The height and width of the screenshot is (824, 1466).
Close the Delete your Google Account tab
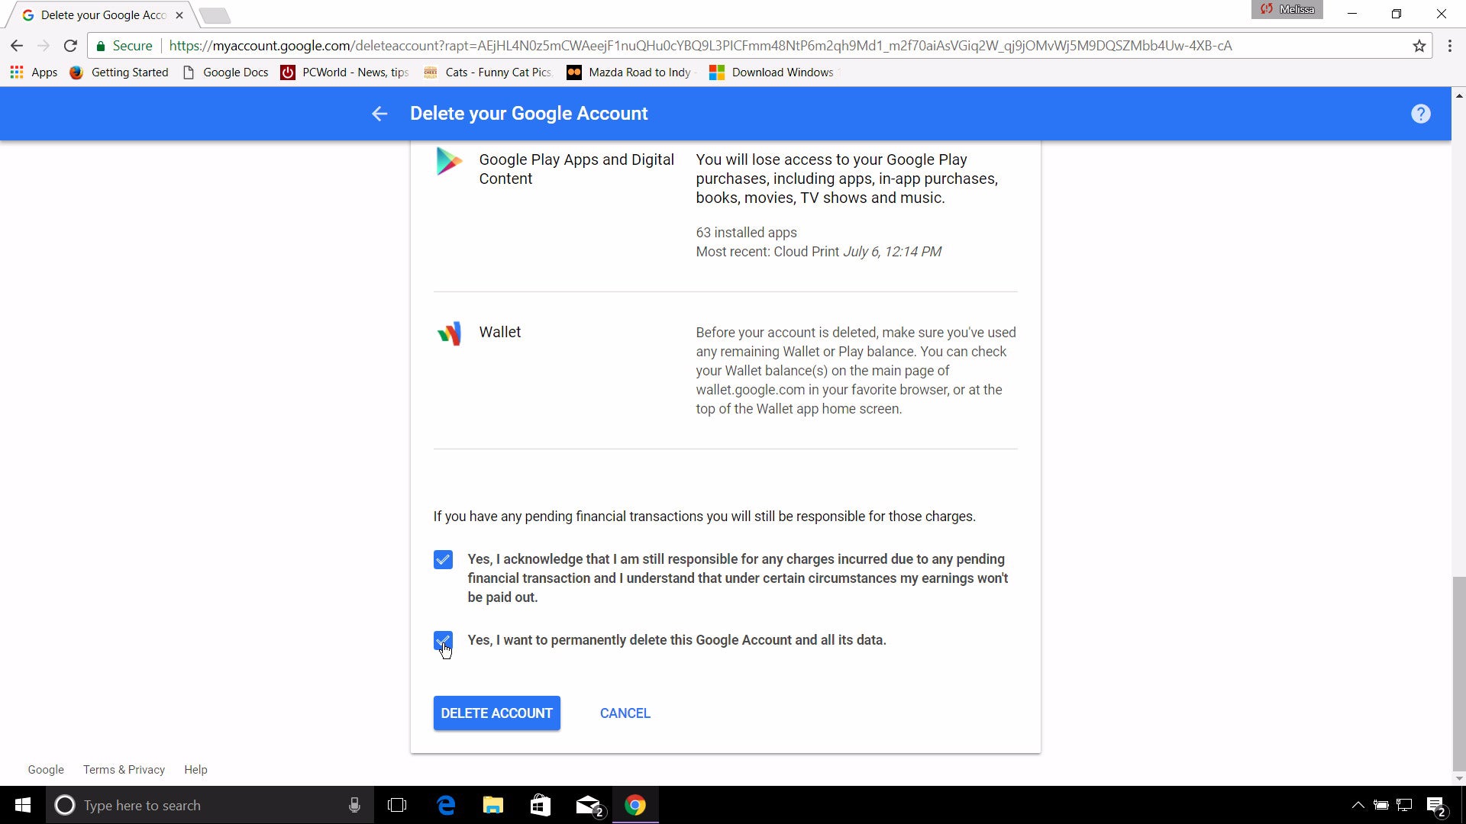pyautogui.click(x=179, y=15)
